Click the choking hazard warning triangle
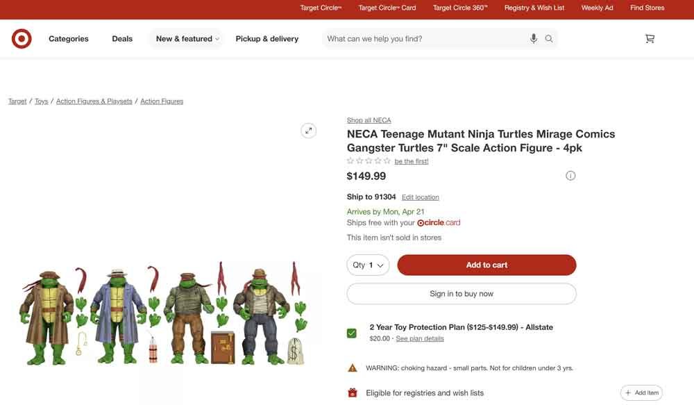Viewport: 694px width, 405px height. [x=350, y=366]
